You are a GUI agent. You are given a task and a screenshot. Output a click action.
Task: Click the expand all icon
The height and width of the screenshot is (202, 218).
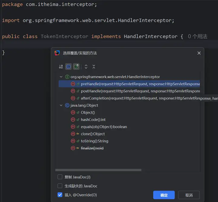pyautogui.click(x=86, y=67)
